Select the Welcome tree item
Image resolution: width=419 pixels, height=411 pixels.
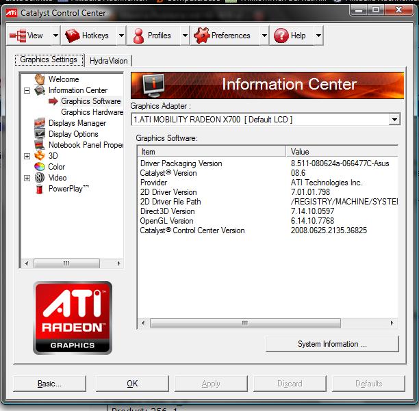(x=64, y=79)
